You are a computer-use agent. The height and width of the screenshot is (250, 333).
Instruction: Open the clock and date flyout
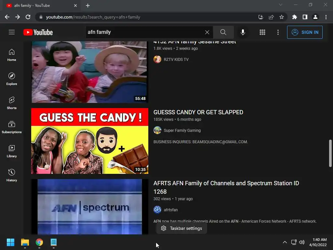(x=318, y=242)
